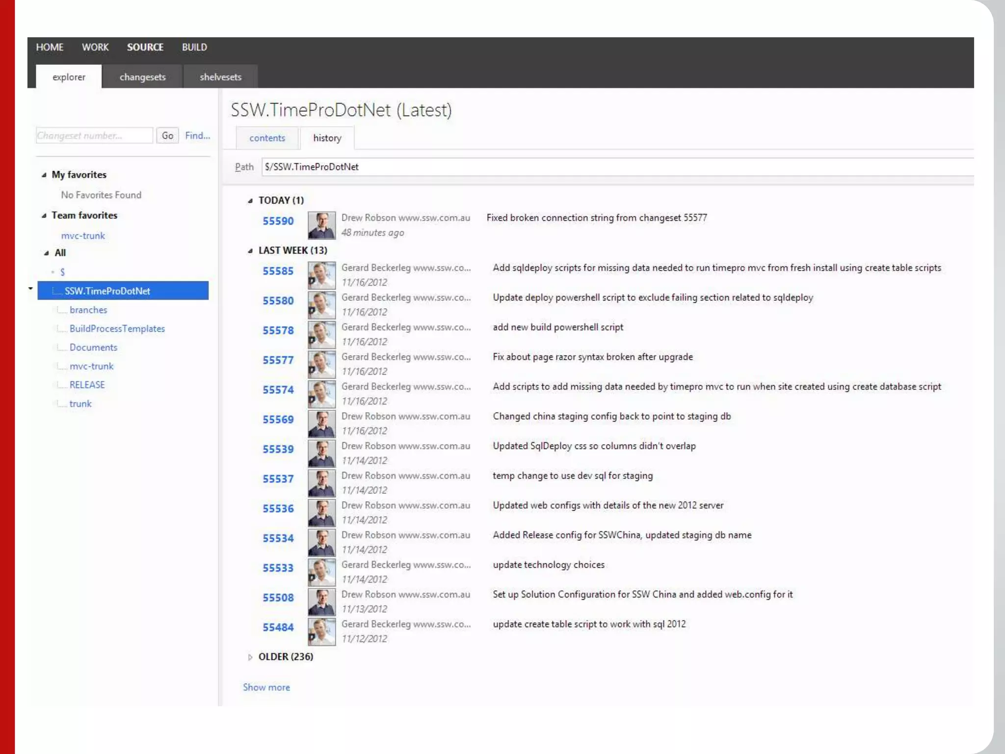The width and height of the screenshot is (1005, 754).
Task: Collapse the Team favorites section
Action: click(44, 216)
